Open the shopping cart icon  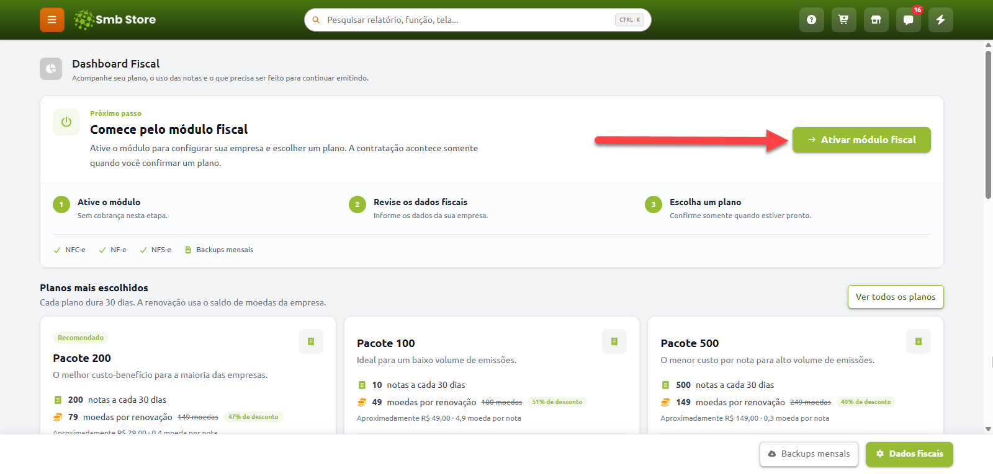[x=844, y=20]
